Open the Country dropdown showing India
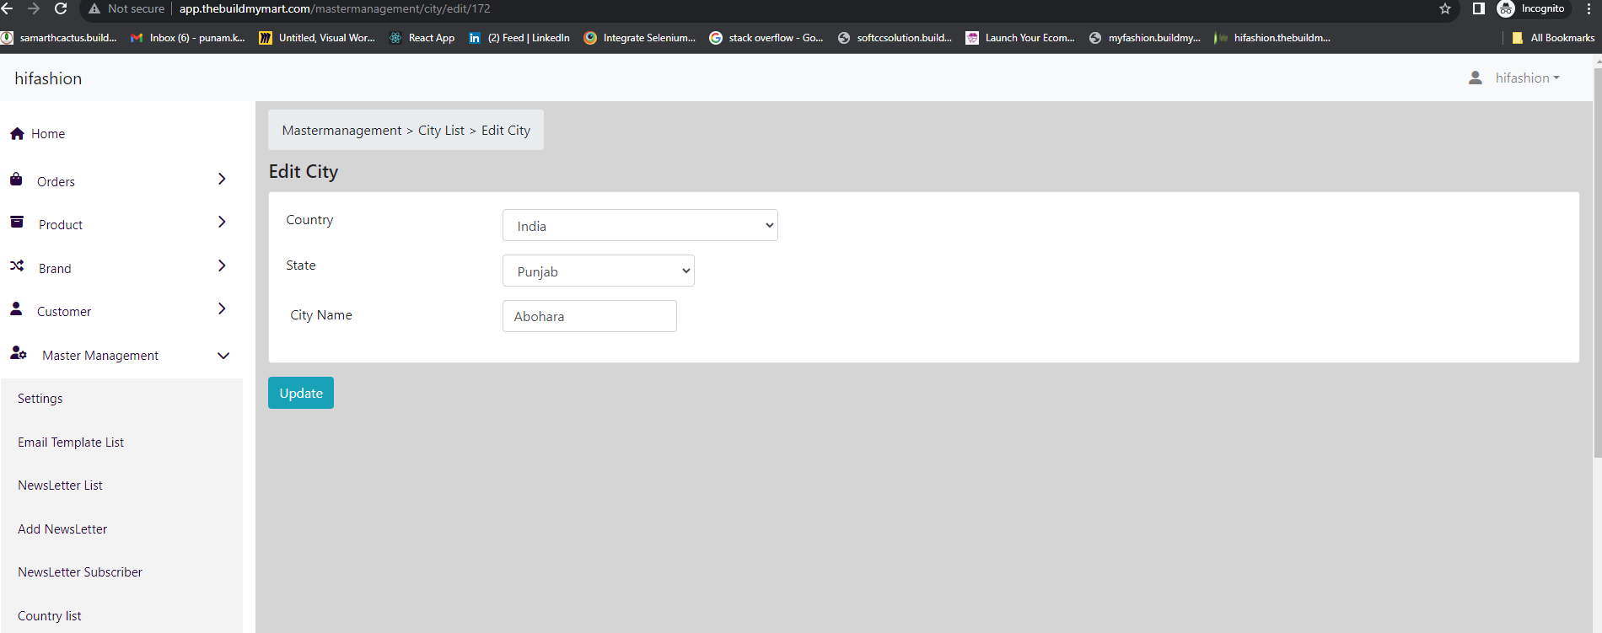The image size is (1602, 633). pyautogui.click(x=640, y=225)
